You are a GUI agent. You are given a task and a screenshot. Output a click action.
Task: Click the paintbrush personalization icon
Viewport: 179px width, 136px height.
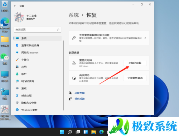click(x=17, y=60)
